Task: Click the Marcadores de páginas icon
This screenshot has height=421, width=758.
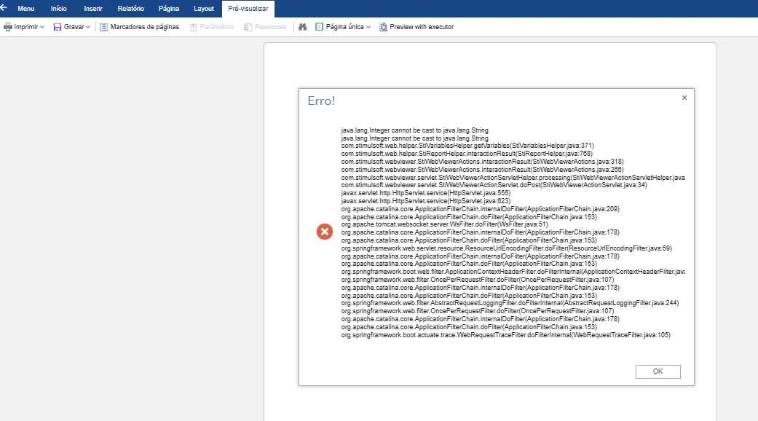Action: pos(103,27)
